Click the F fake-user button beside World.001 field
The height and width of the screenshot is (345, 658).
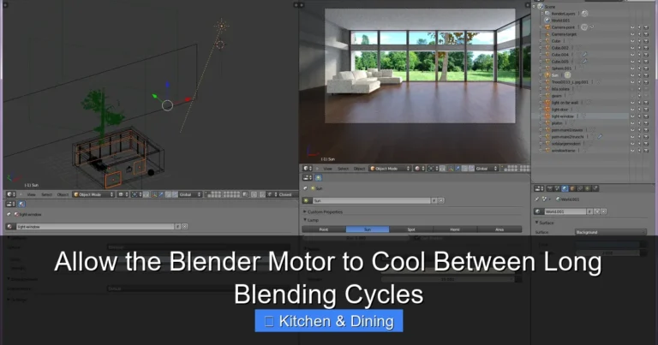(589, 211)
